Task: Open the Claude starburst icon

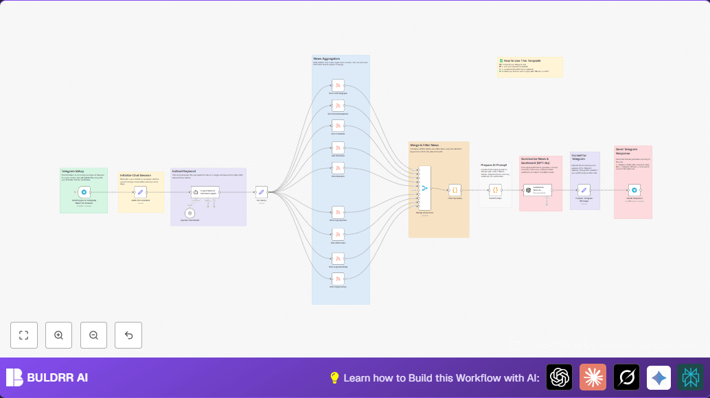Action: (x=593, y=377)
